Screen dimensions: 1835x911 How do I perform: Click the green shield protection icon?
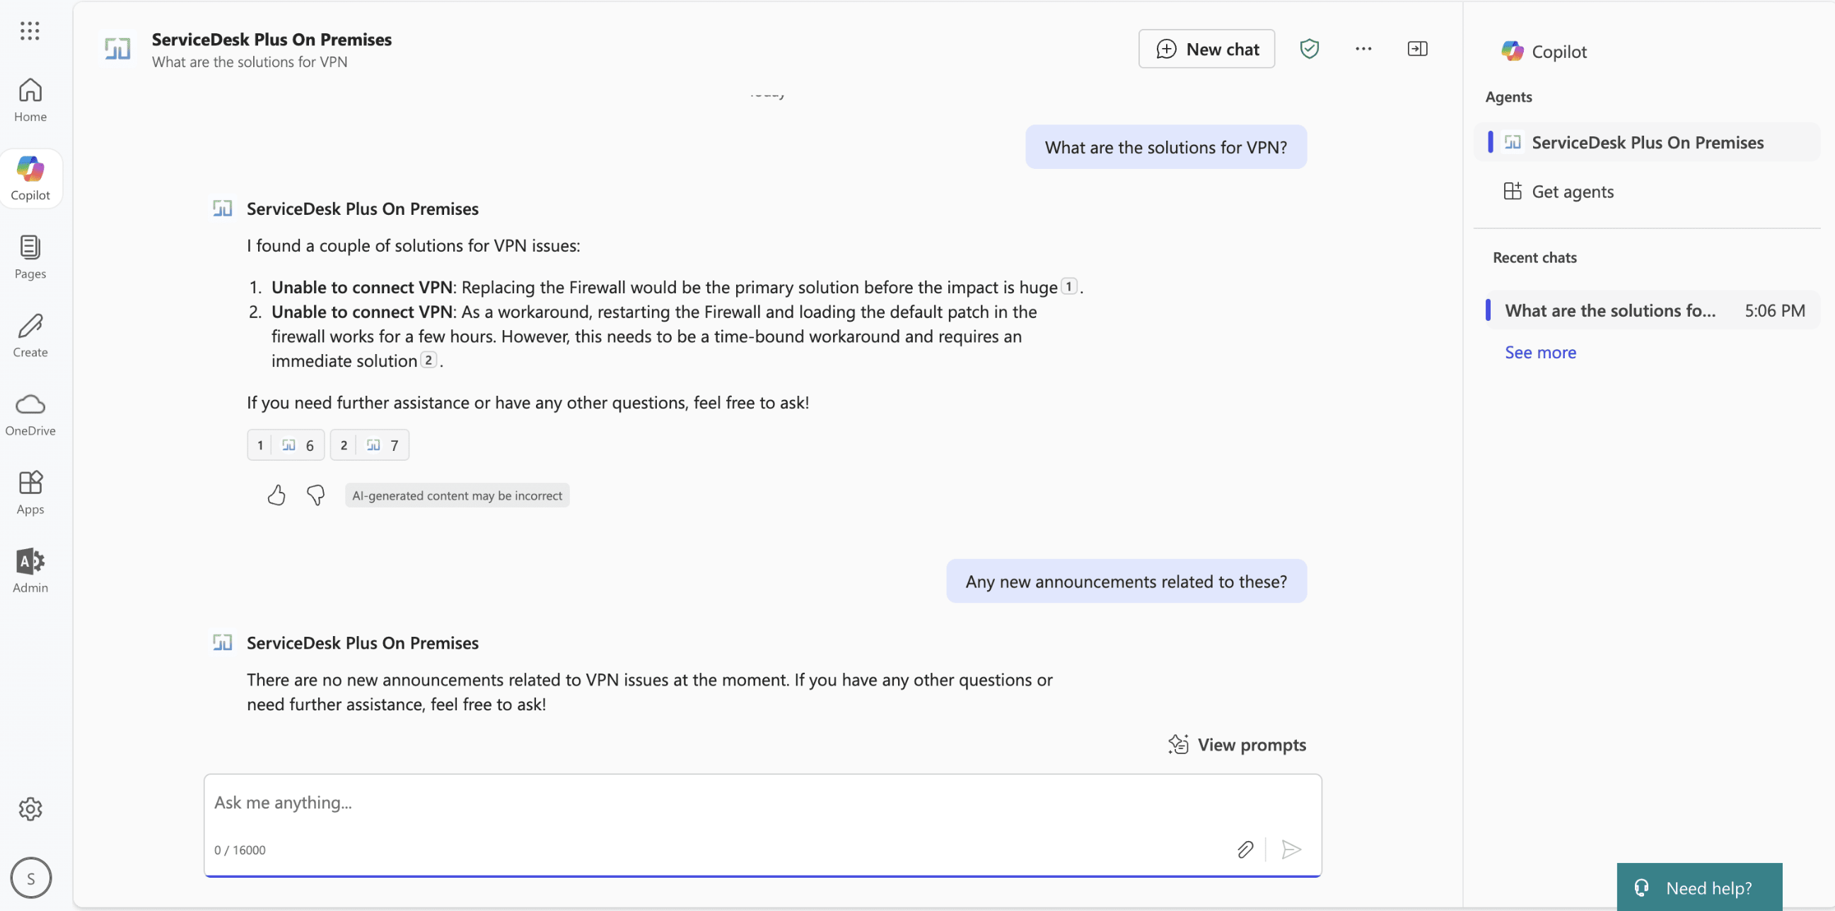tap(1310, 48)
